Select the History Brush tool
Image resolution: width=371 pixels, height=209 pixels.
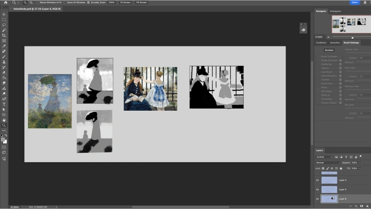pos(4,67)
